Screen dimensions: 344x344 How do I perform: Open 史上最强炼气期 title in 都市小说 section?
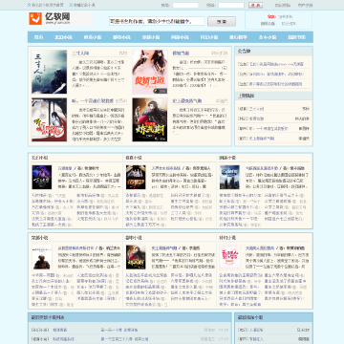pos(163,247)
